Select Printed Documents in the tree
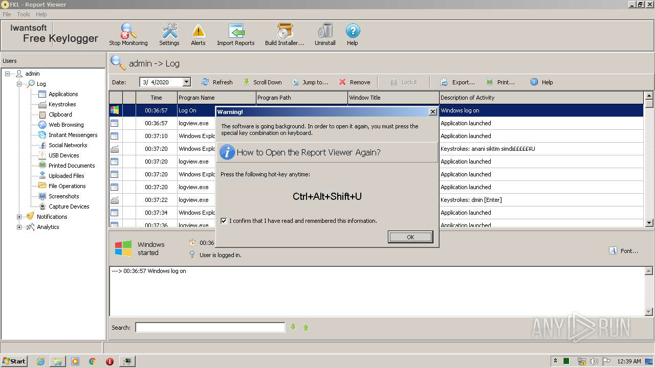655x368 pixels. (72, 166)
